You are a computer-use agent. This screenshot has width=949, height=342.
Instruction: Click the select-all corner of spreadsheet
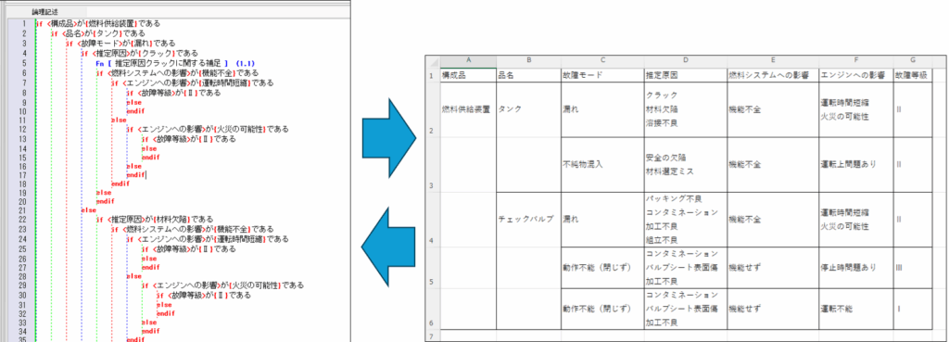432,60
